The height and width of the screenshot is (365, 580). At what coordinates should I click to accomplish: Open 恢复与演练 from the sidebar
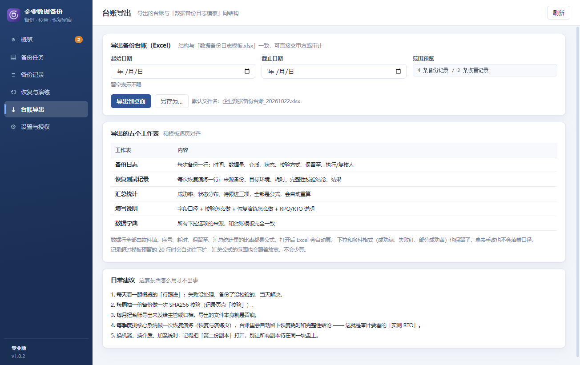point(46,92)
